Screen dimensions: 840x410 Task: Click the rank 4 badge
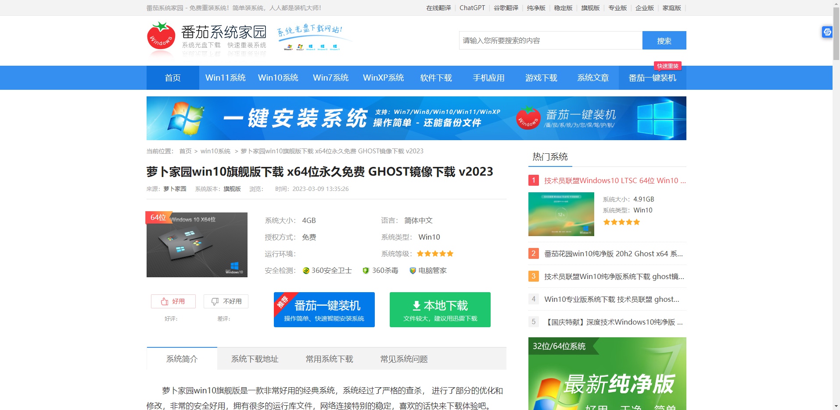(534, 299)
